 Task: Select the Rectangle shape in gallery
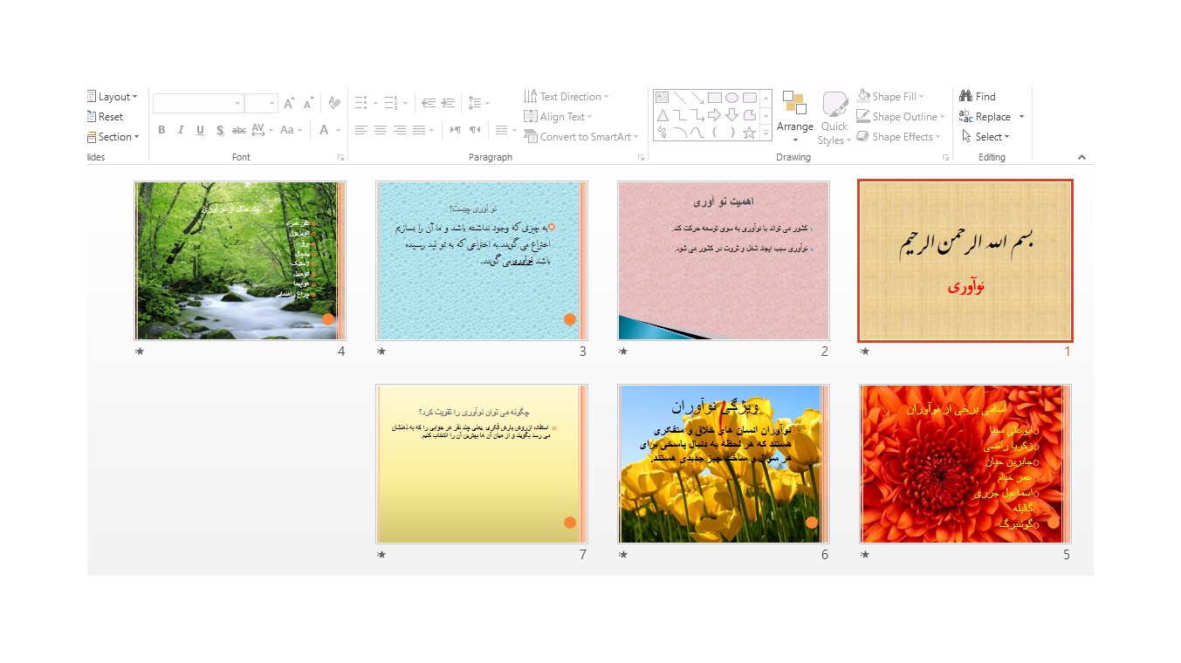tap(714, 98)
